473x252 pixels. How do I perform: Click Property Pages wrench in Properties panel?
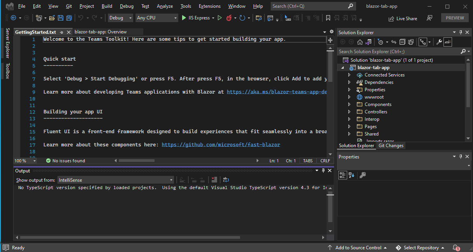pyautogui.click(x=363, y=175)
